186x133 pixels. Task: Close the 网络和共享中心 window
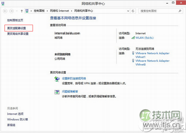181,3
